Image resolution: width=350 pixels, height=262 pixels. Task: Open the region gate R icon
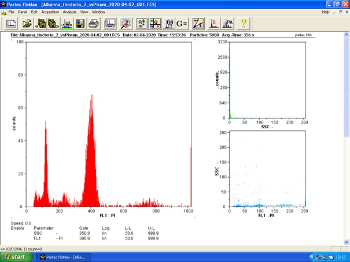(x=142, y=24)
